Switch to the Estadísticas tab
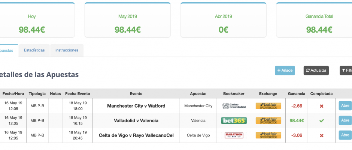 pos(34,50)
